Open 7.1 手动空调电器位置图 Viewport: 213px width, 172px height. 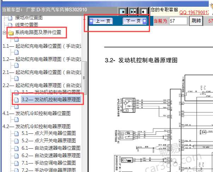pos(49,163)
